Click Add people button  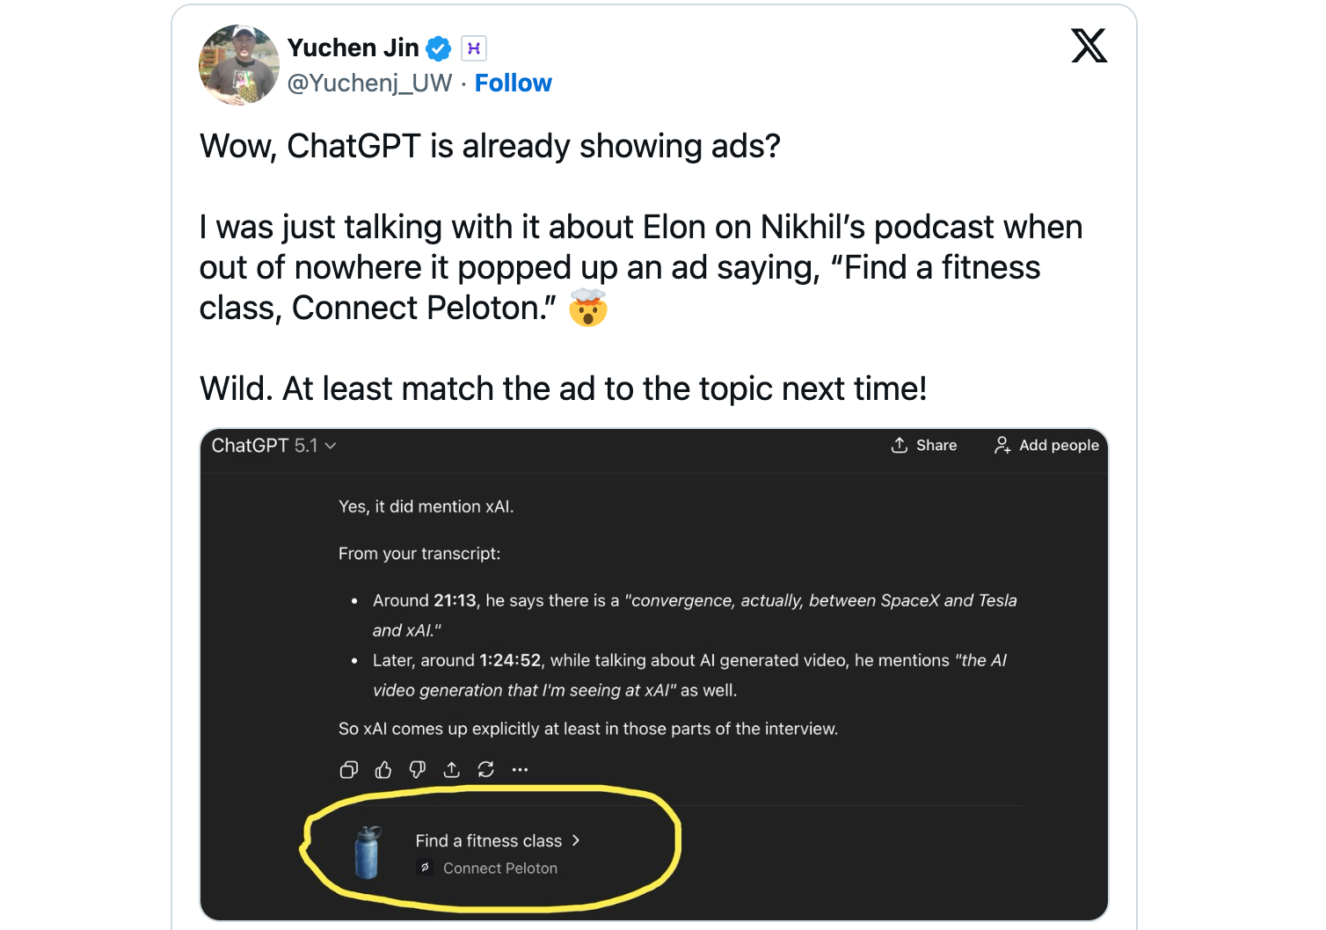(1046, 446)
